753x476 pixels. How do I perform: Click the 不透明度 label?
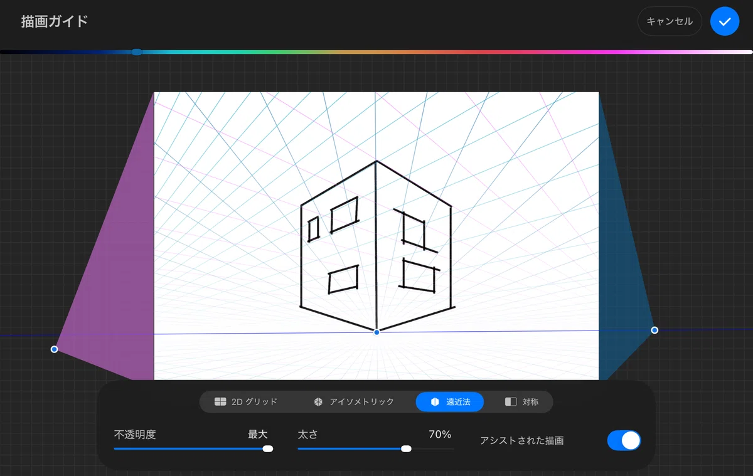click(135, 434)
